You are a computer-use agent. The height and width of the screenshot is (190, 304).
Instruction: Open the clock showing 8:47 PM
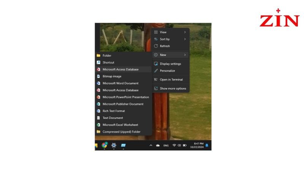coord(197,146)
